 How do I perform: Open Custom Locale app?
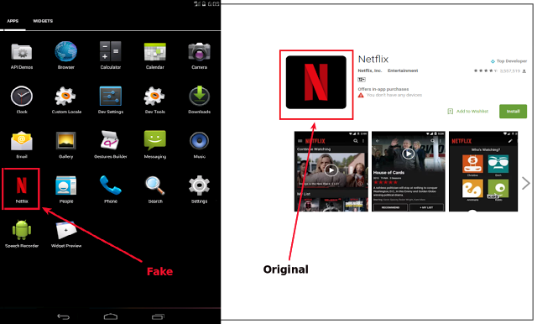click(66, 100)
